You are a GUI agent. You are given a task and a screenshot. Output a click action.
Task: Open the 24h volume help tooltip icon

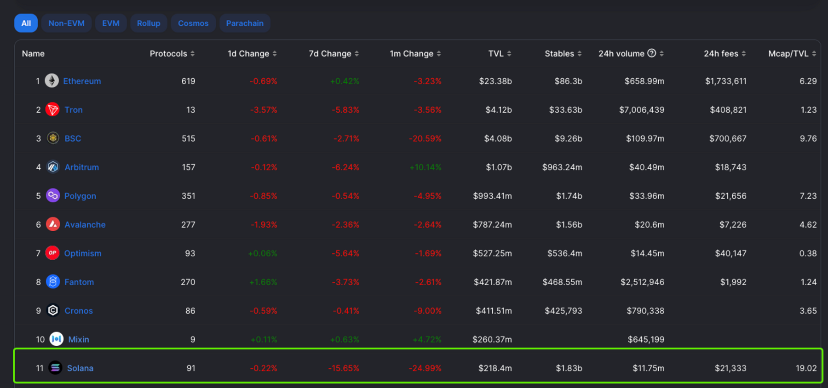coord(651,53)
